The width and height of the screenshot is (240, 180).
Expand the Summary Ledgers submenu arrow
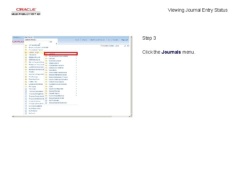[76, 61]
